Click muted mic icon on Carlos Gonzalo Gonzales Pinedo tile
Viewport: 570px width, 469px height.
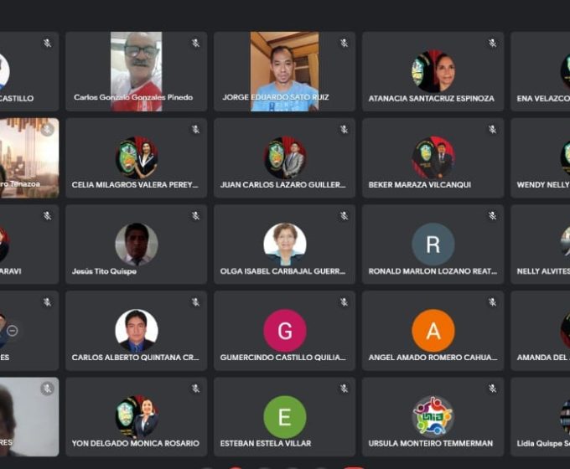195,44
